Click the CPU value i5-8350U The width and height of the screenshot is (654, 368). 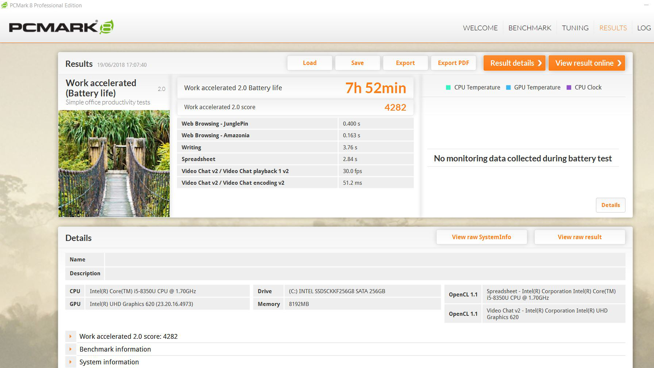click(143, 291)
